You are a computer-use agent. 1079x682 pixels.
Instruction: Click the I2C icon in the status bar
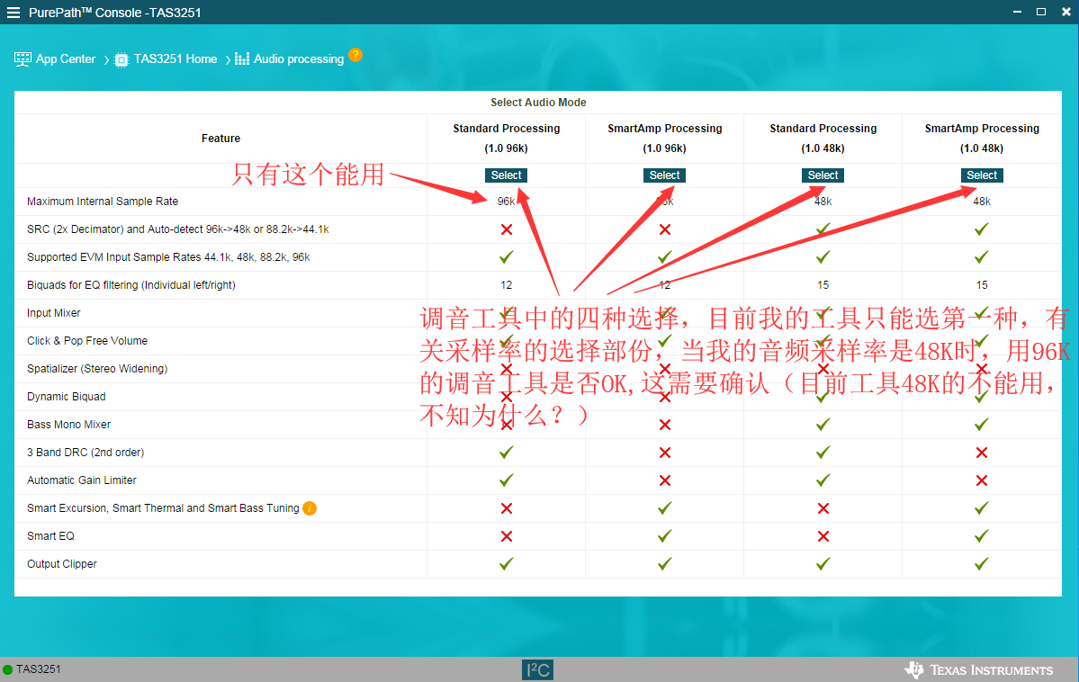tap(537, 669)
